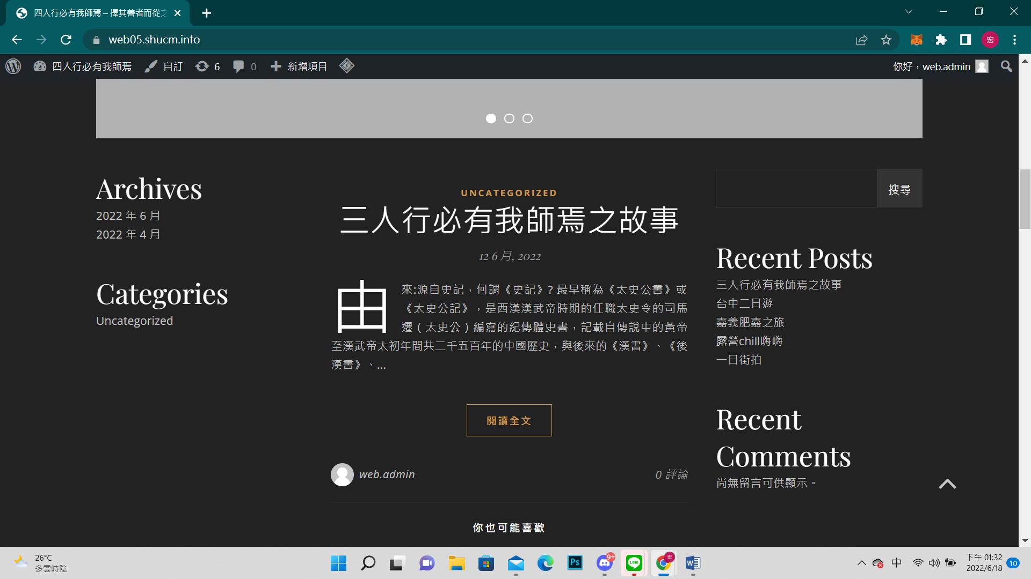
Task: Open the Chrome extensions puzzle icon
Action: click(x=941, y=40)
